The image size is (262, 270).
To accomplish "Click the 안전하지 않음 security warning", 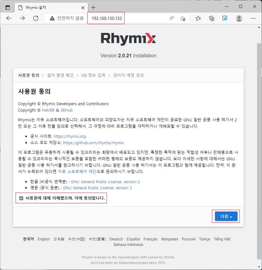I will pyautogui.click(x=67, y=18).
